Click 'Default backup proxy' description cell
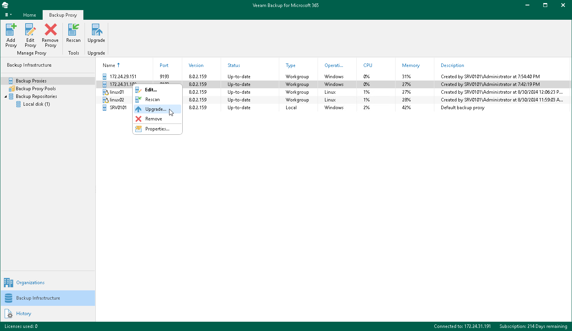This screenshot has height=331, width=572. [463, 108]
